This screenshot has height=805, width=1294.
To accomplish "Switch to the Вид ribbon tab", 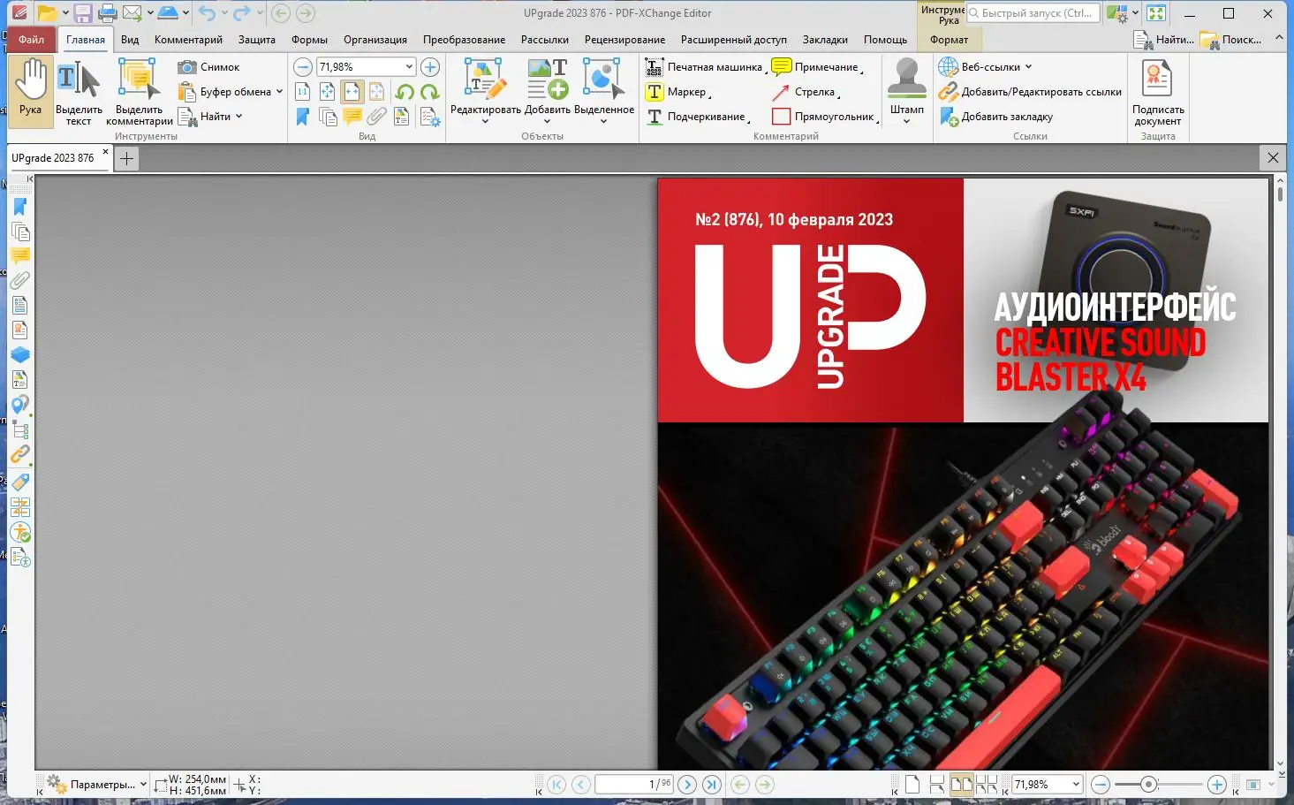I will [130, 40].
